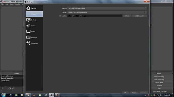Click the taskbar clock showing 3:42 PM
Viewport: 174px width, 97px height.
pos(167,95)
